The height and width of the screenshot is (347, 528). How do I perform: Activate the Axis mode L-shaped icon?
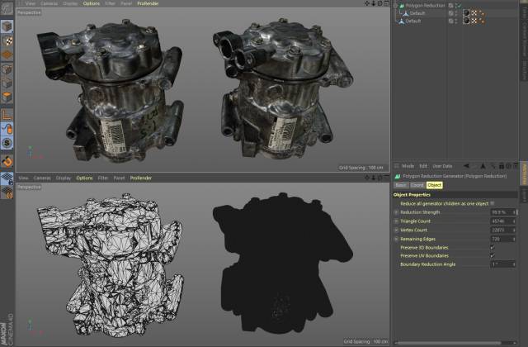7,113
